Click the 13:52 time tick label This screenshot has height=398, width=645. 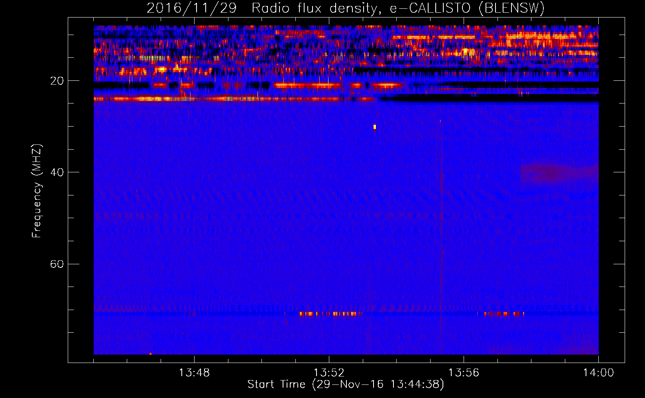click(329, 373)
